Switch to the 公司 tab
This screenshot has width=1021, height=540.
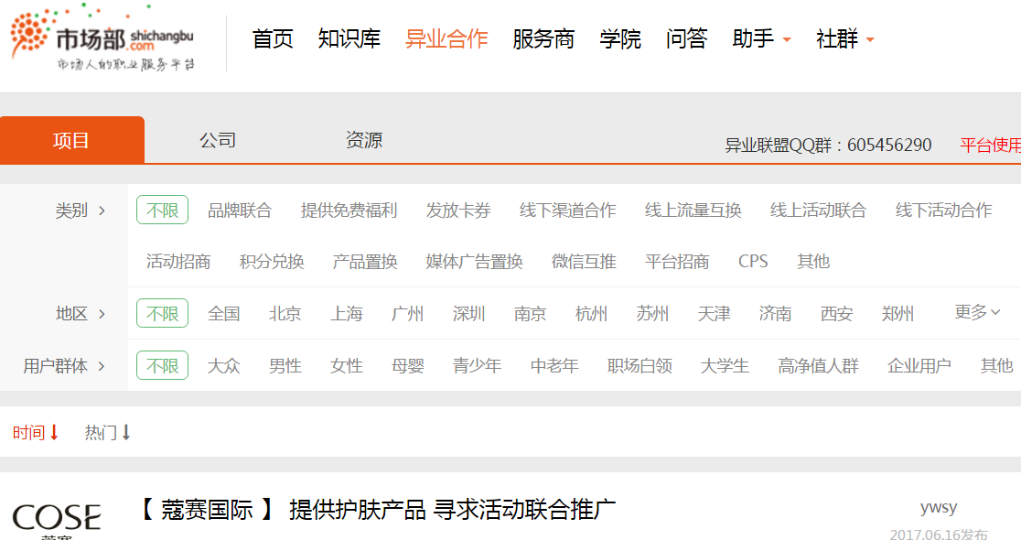[218, 140]
